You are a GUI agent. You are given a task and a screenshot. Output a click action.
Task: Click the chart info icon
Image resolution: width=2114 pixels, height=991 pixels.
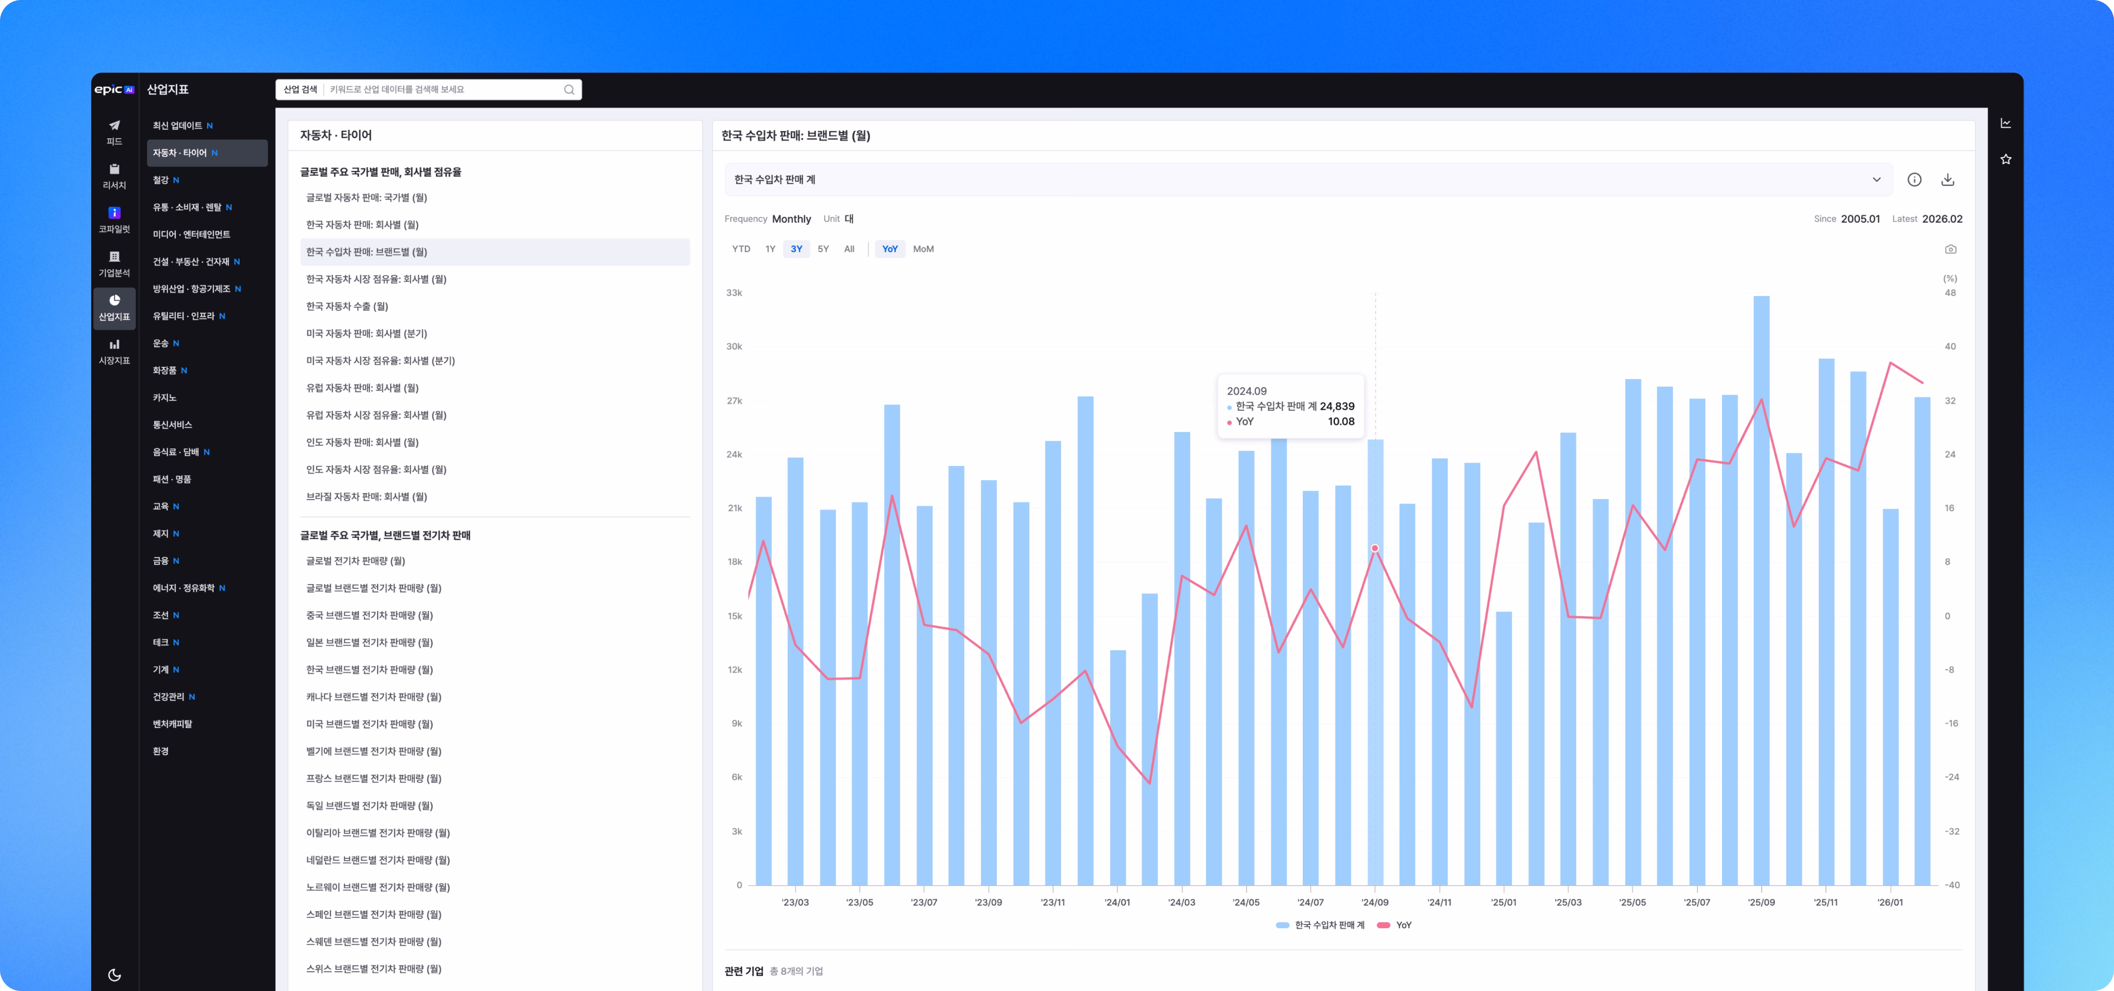point(1914,180)
